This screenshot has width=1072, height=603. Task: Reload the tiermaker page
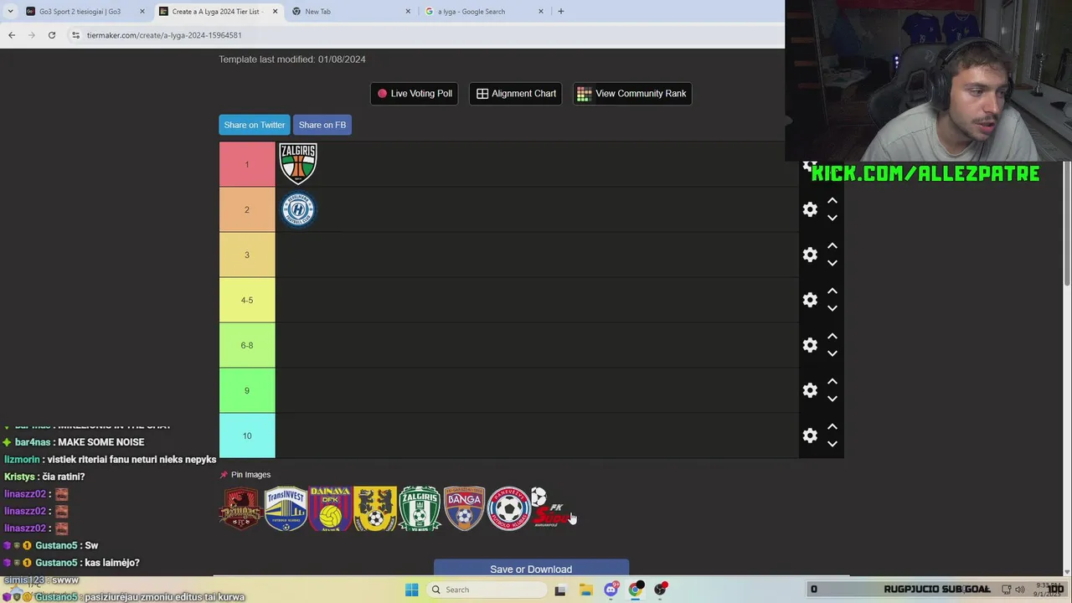click(x=52, y=35)
